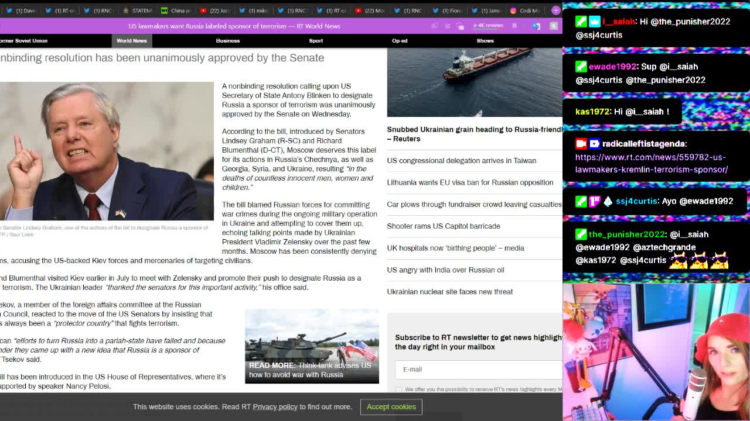Open "Snubbed Ukrainian grain" Reuters headline
750x421 pixels.
pyautogui.click(x=474, y=134)
